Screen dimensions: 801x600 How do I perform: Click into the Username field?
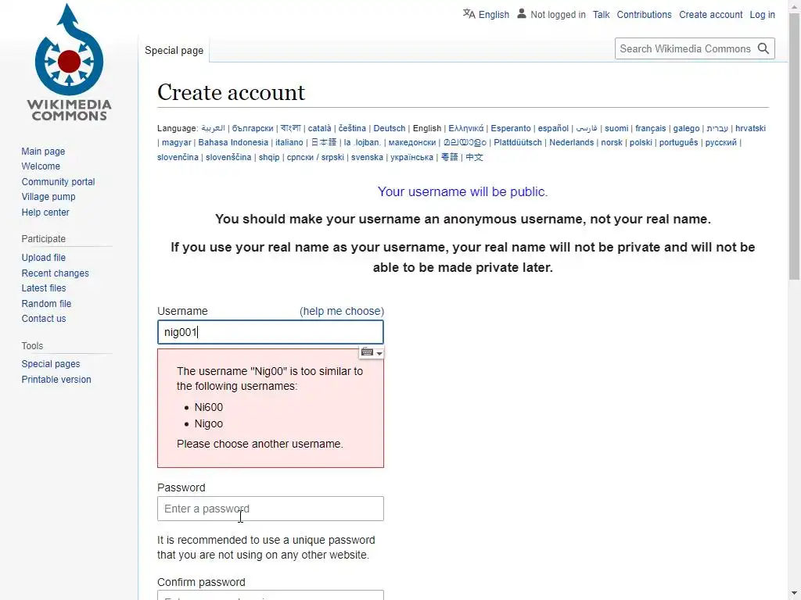[x=270, y=332]
